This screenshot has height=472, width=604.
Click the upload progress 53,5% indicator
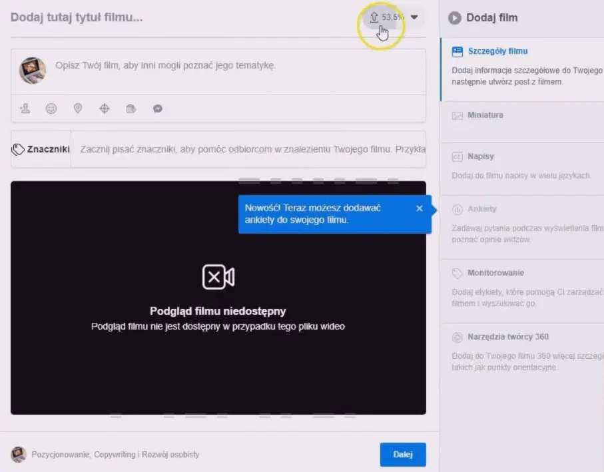click(x=387, y=17)
